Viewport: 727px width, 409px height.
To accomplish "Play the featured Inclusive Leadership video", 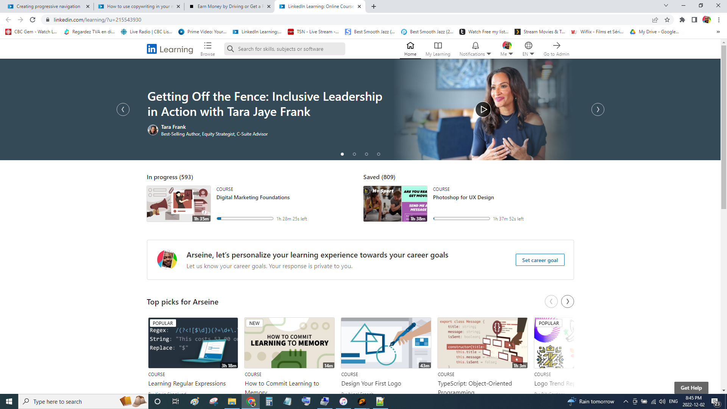I will [x=483, y=109].
